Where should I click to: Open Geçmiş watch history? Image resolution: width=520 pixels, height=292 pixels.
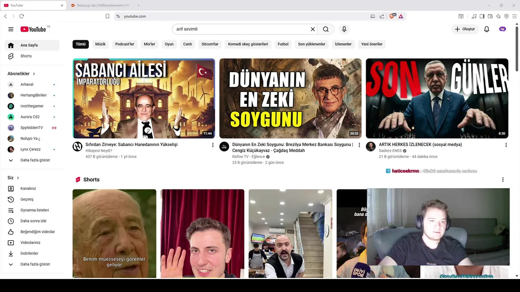pyautogui.click(x=32, y=199)
